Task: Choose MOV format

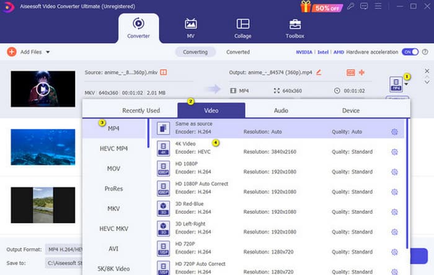Action: pyautogui.click(x=113, y=168)
